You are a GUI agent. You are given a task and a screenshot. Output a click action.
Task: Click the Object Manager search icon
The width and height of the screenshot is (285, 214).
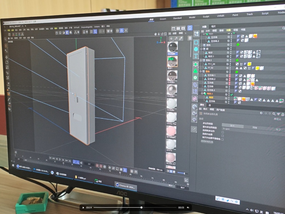click(x=283, y=28)
